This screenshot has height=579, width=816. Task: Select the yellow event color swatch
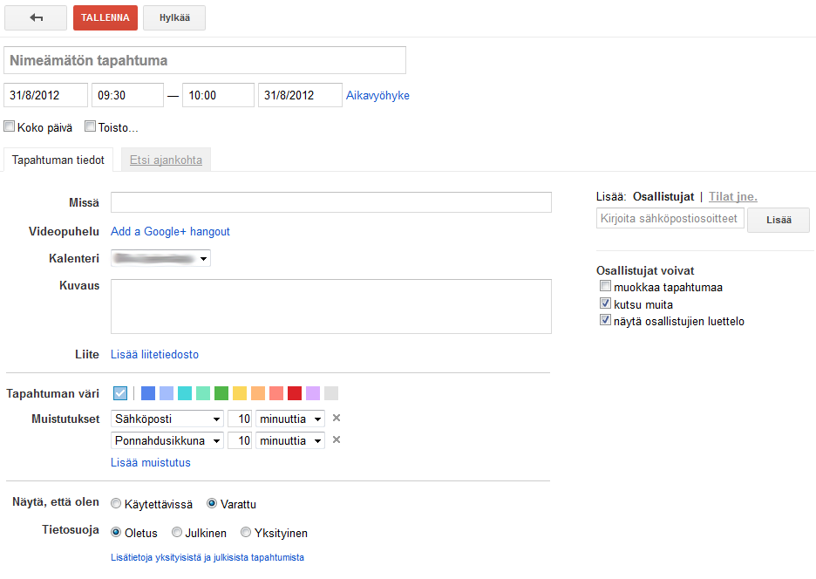pos(240,393)
